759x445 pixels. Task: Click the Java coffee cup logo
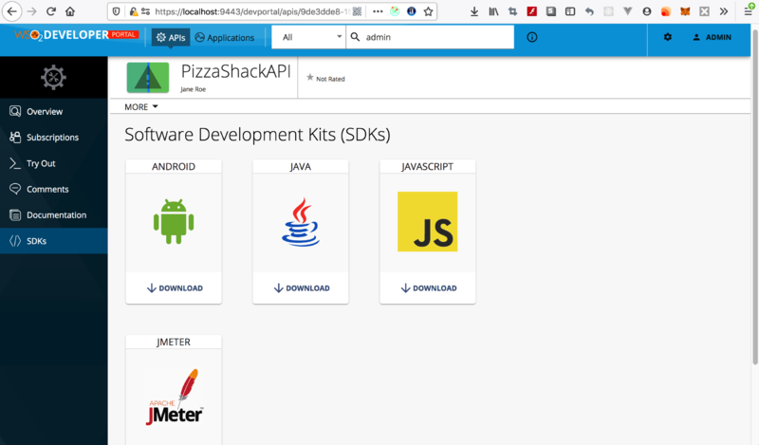300,222
